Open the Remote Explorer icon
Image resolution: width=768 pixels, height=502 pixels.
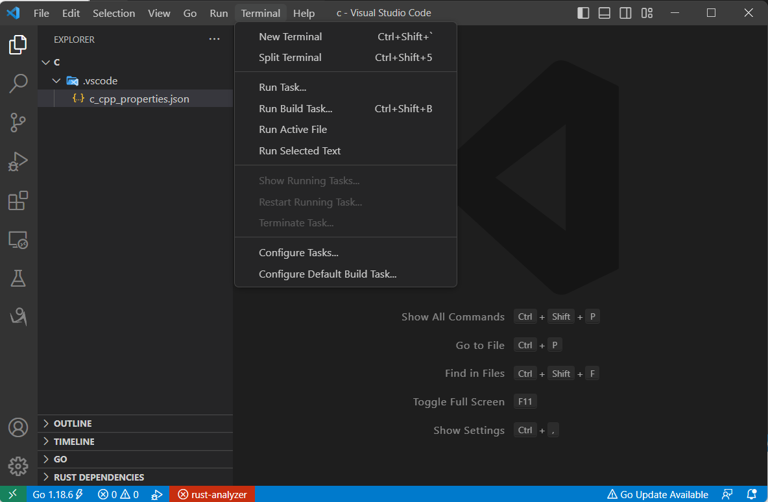coord(18,239)
